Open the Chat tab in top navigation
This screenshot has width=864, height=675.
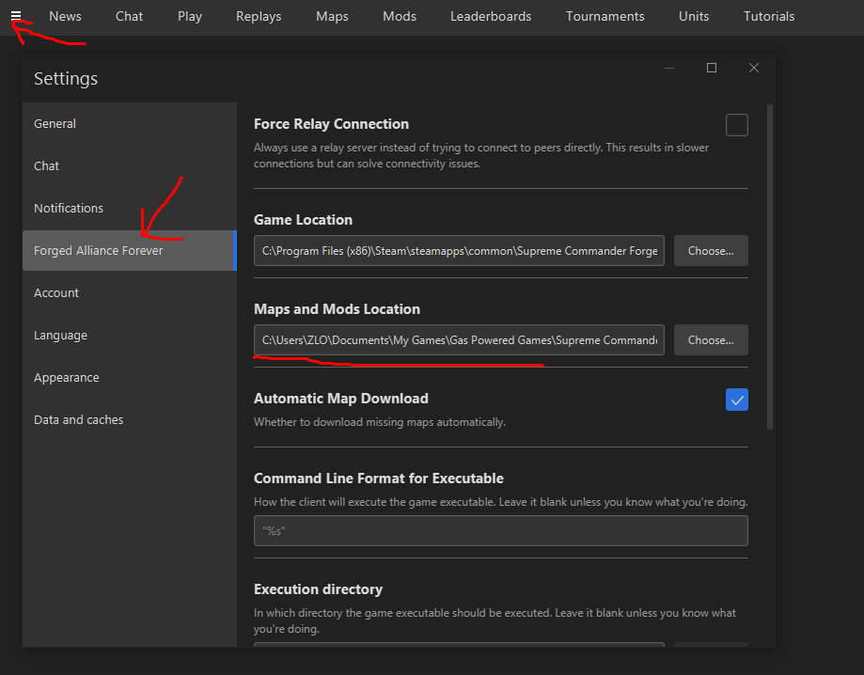(130, 17)
